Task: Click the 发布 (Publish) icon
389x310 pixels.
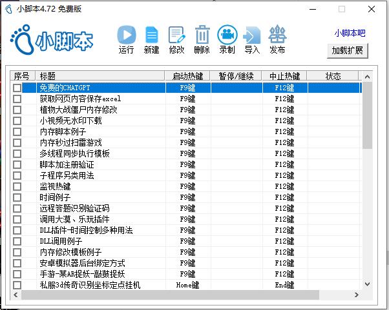Action: tap(277, 35)
